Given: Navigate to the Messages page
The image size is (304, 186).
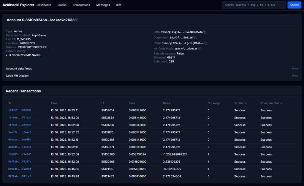Looking at the screenshot, I should click(x=103, y=5).
